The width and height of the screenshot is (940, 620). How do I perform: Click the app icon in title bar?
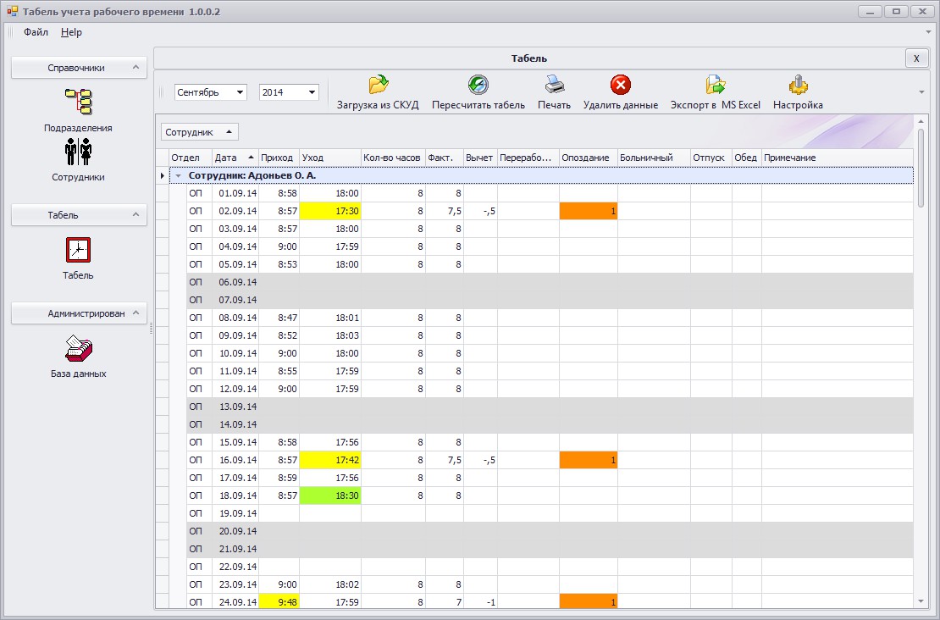[x=12, y=11]
